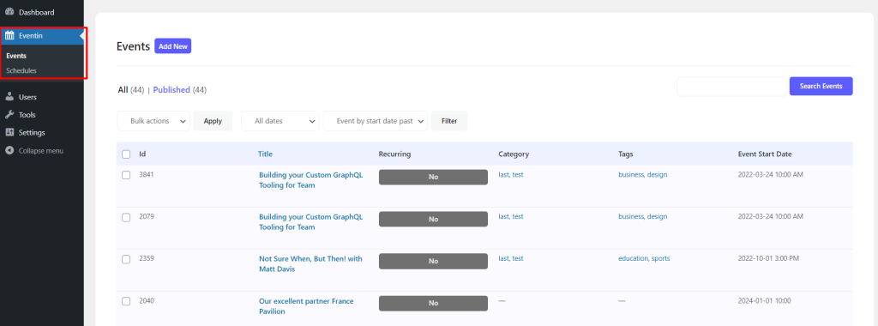Click the Event Start Date column header
Viewport: 878px width, 326px height.
[x=765, y=154]
